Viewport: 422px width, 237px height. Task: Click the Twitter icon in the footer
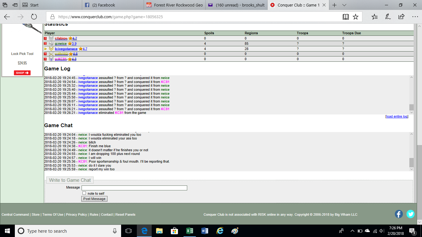click(410, 214)
